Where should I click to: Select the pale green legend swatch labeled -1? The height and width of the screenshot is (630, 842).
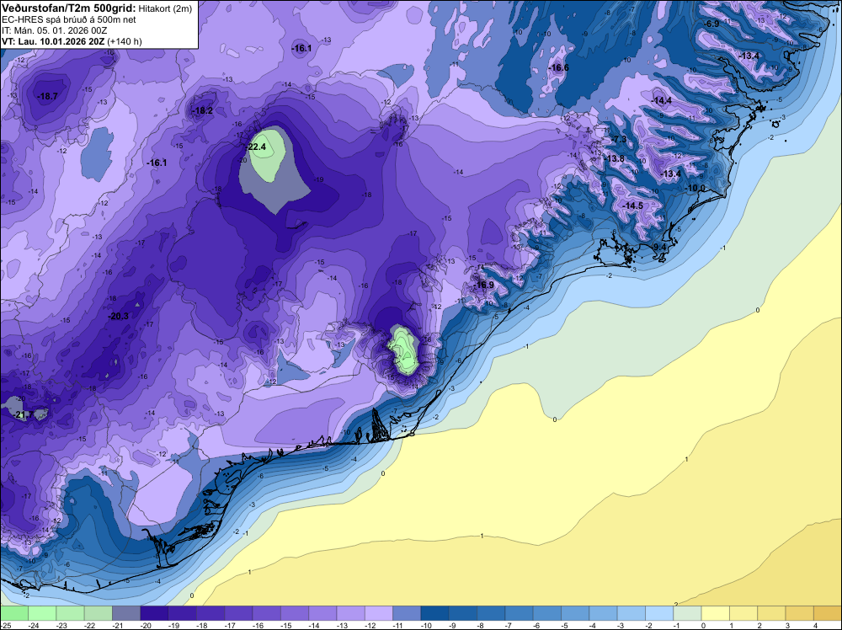pyautogui.click(x=687, y=613)
